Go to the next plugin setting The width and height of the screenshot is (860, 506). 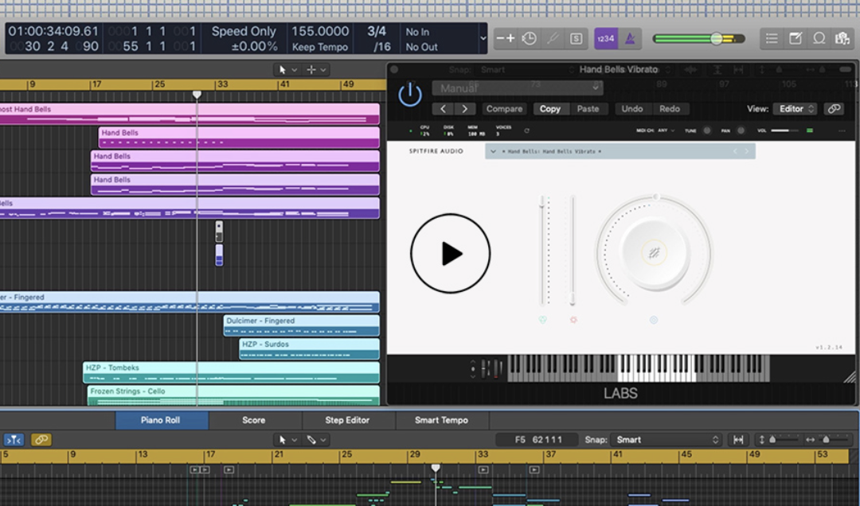click(x=464, y=108)
